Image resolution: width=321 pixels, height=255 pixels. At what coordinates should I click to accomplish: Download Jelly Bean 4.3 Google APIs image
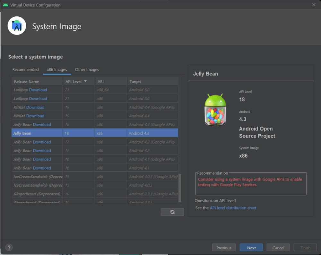[42, 125]
